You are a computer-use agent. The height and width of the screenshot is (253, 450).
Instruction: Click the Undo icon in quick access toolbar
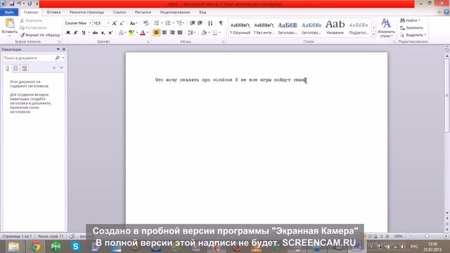click(x=19, y=4)
